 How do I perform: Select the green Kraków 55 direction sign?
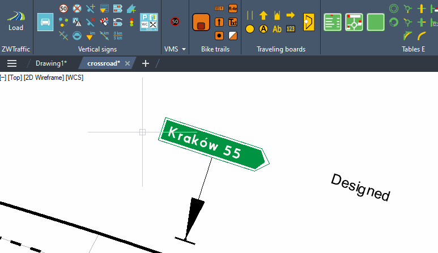(214, 144)
